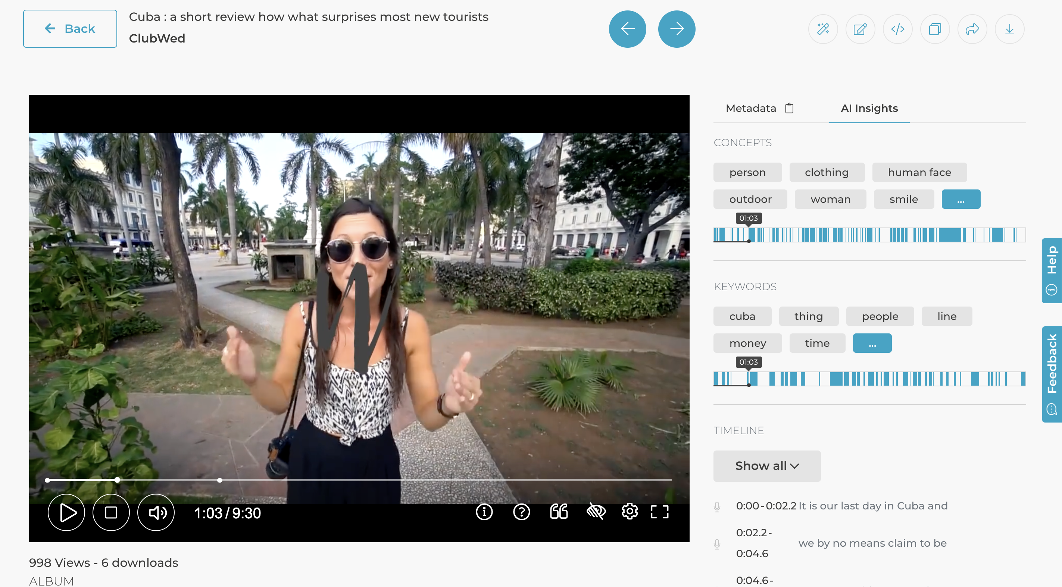The height and width of the screenshot is (587, 1062).
Task: Click the duplicate copy icon
Action: pyautogui.click(x=935, y=29)
